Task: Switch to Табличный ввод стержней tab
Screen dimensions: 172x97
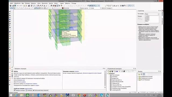Action: click(41, 91)
